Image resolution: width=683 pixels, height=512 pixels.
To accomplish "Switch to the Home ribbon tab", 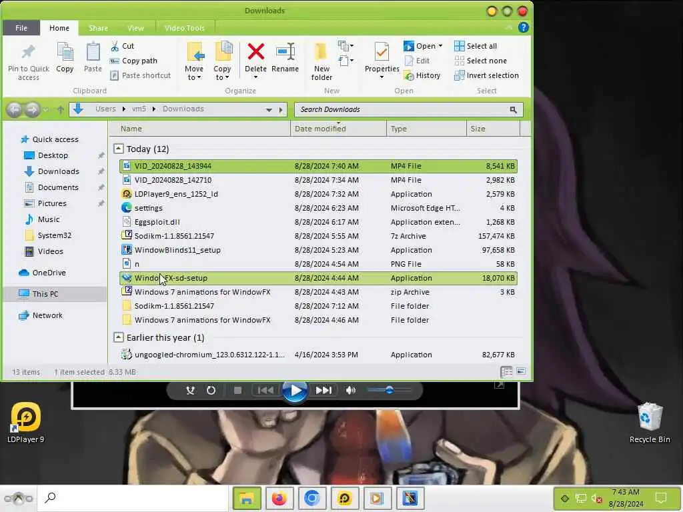I will (x=59, y=28).
